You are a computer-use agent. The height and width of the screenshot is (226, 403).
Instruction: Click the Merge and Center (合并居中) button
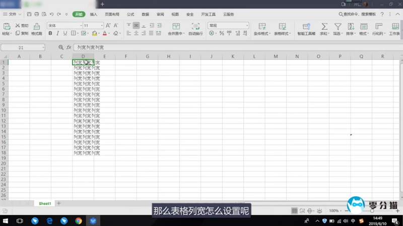pyautogui.click(x=176, y=29)
